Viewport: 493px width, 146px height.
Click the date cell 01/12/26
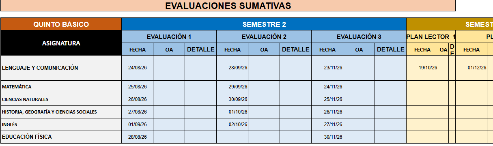(471, 68)
